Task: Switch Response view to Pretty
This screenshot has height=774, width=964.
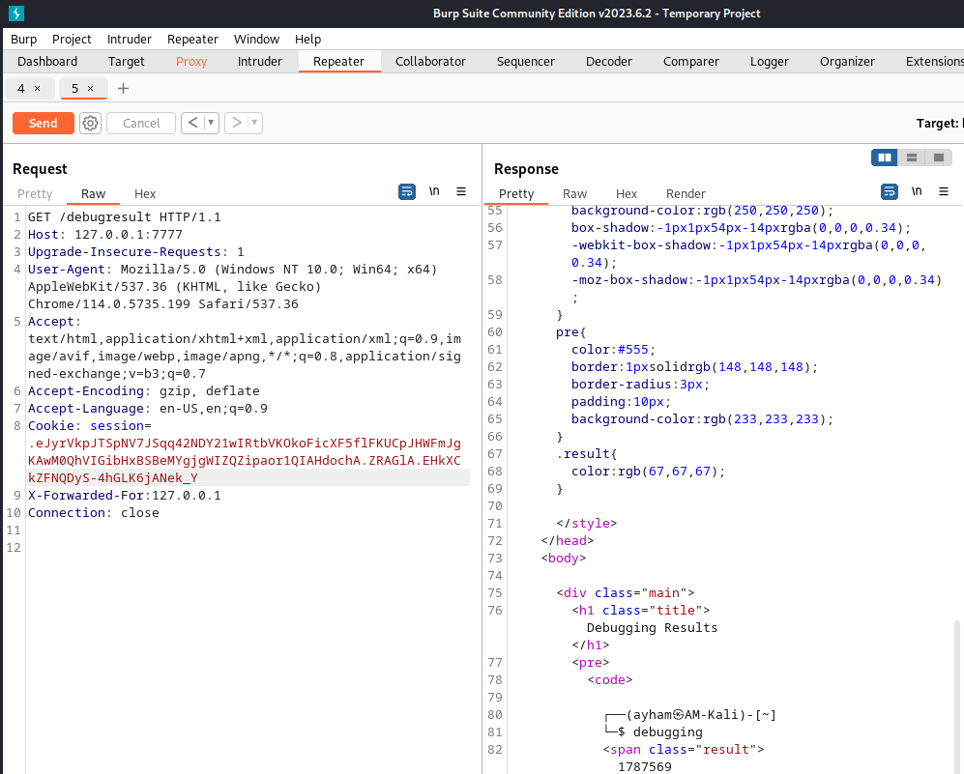Action: coord(516,193)
